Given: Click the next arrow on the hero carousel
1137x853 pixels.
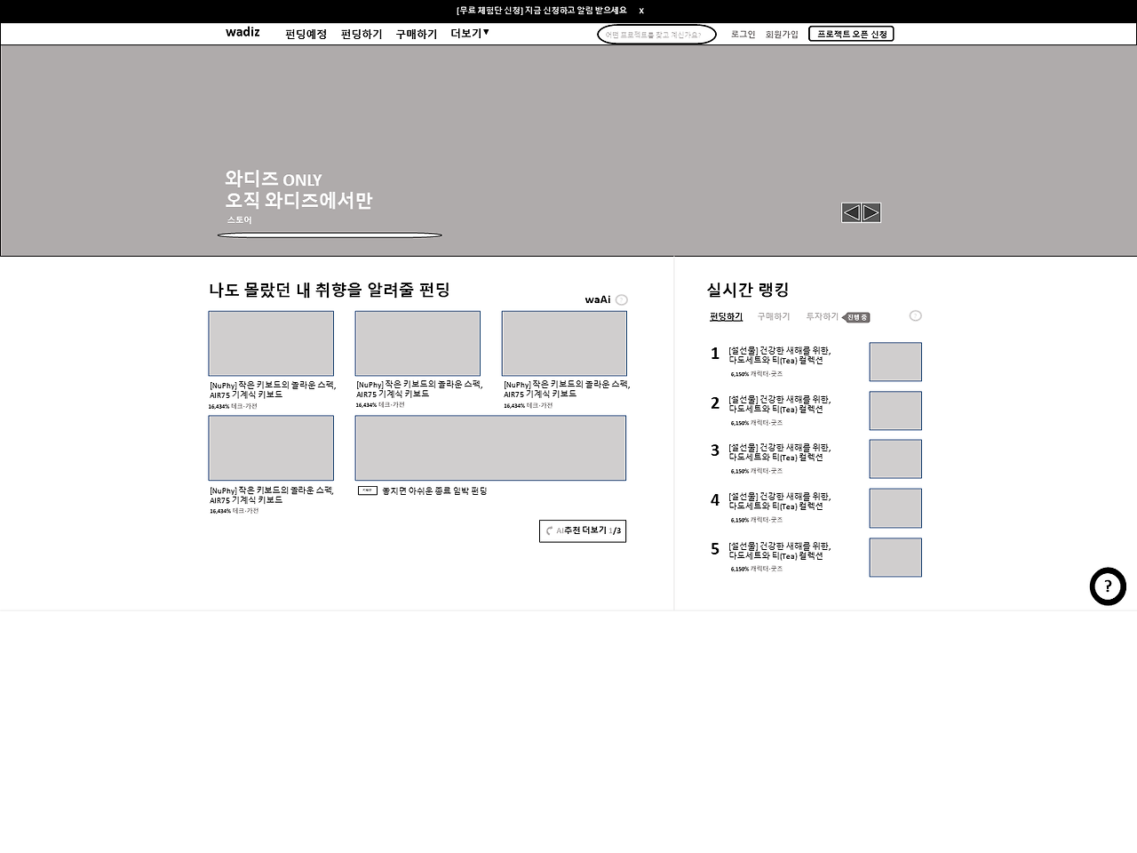Looking at the screenshot, I should [x=871, y=212].
